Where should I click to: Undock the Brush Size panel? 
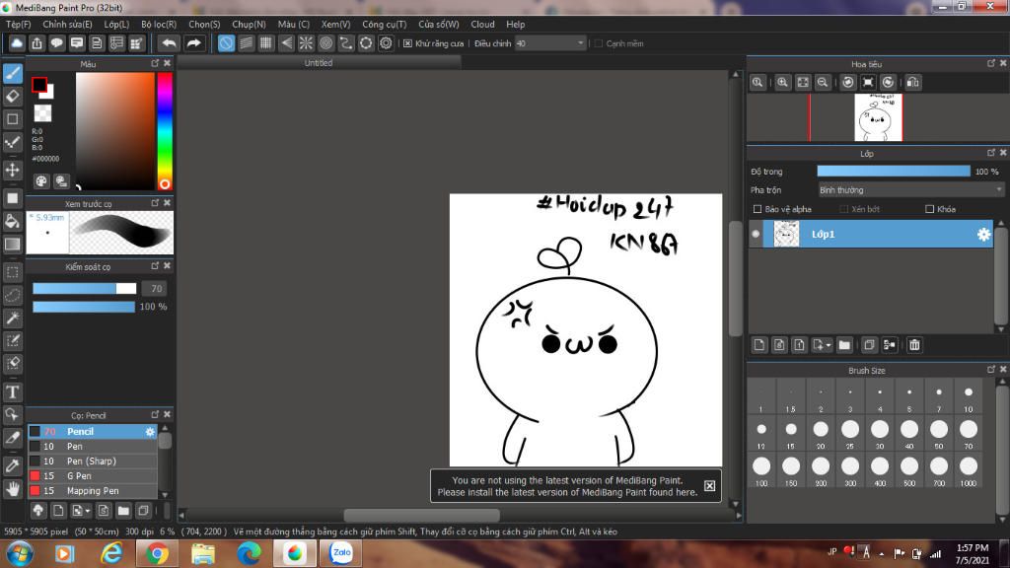click(x=990, y=370)
